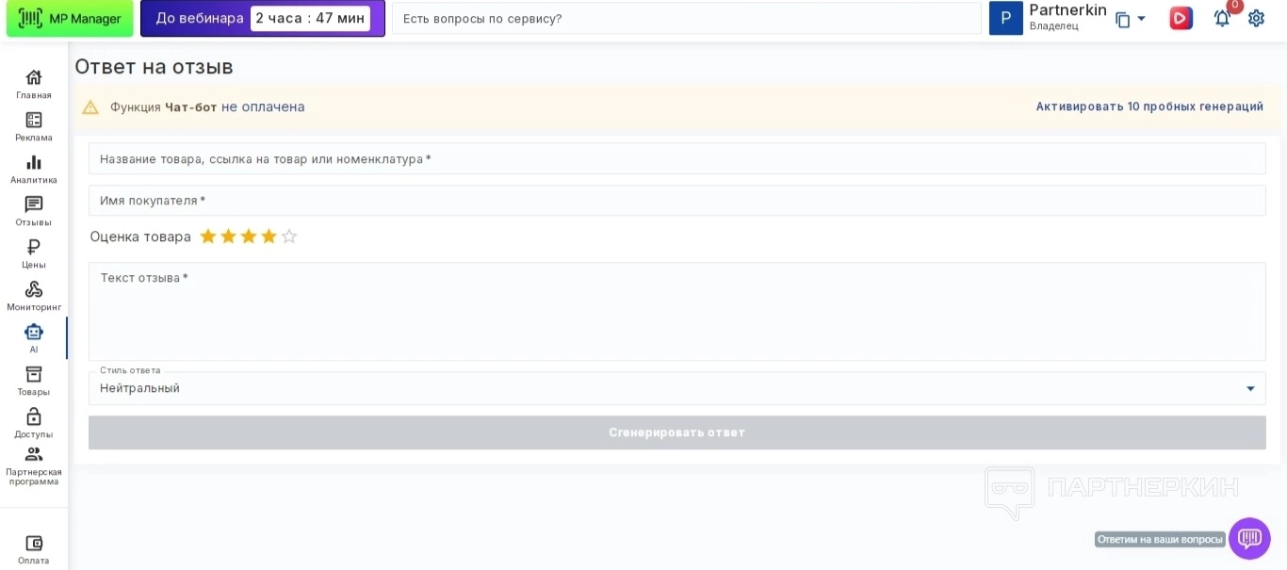1287x570 pixels.
Task: Click the Оценка товара label
Action: 140,236
